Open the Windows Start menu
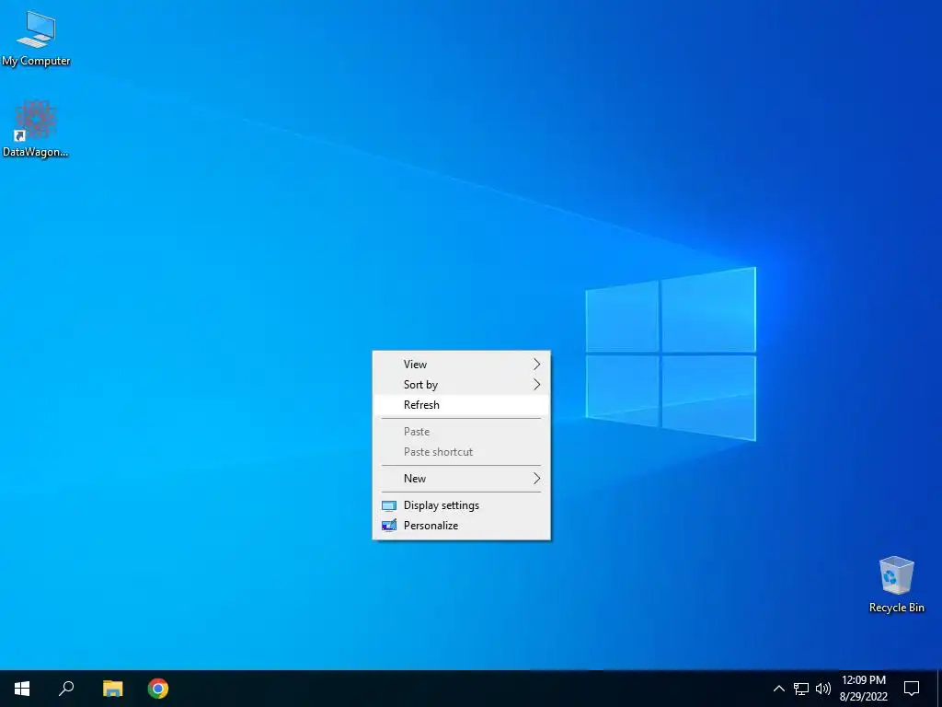 [x=22, y=689]
